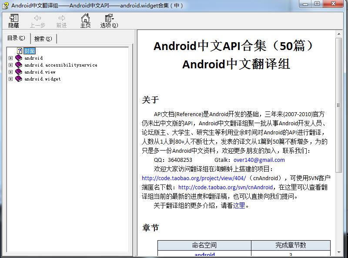This screenshot has width=348, height=258.
Task: Click the book icon beside android.widget
Action: pyautogui.click(x=18, y=79)
